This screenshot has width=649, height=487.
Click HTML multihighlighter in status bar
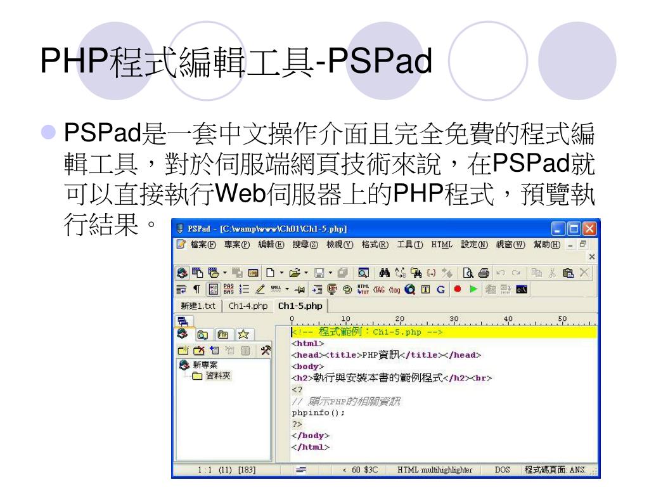tap(435, 470)
